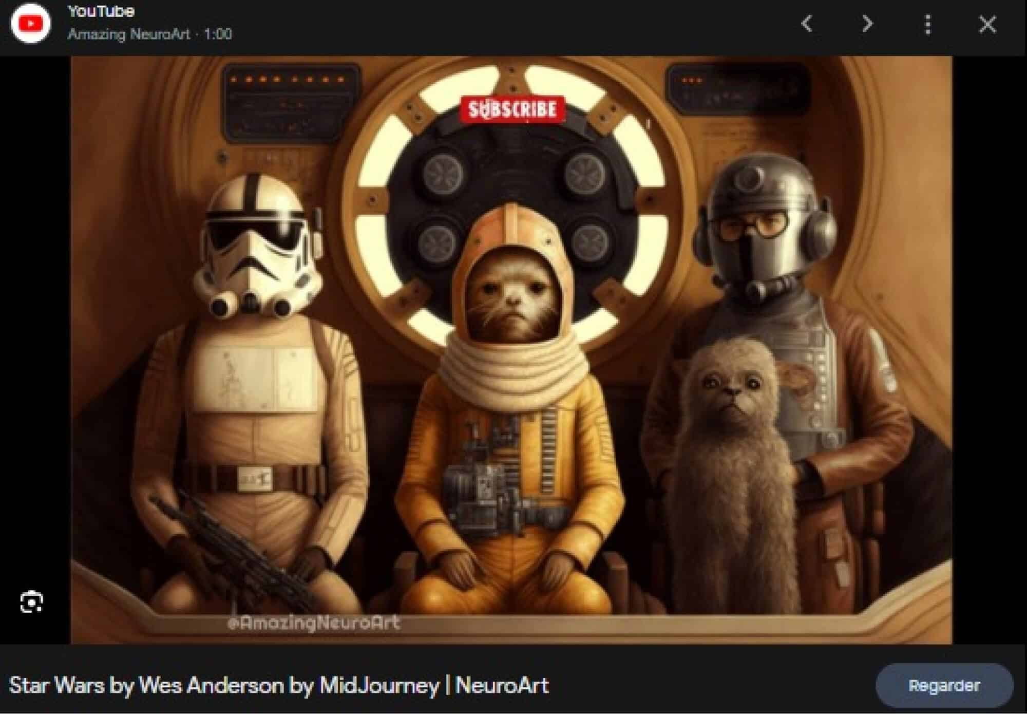Click the Regarder button
Viewport: 1027px width, 714px height.
(944, 686)
